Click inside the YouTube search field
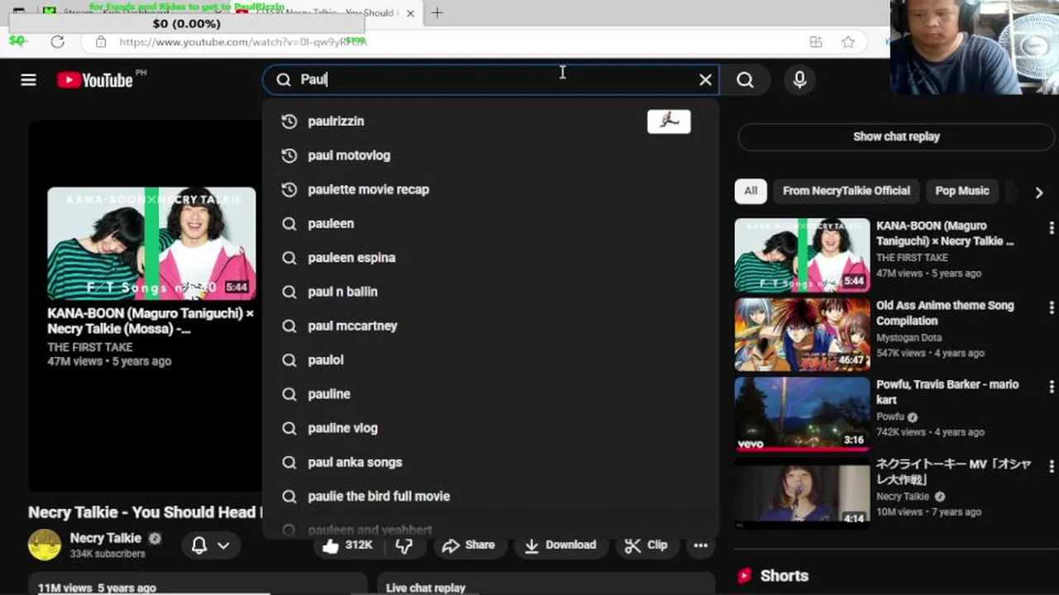 pos(490,79)
